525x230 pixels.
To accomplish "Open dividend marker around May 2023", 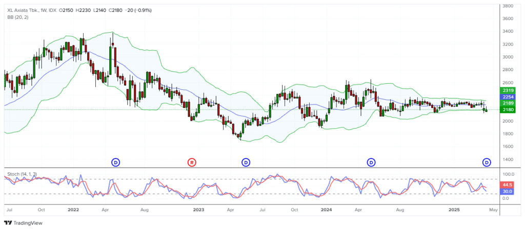I will click(246, 163).
